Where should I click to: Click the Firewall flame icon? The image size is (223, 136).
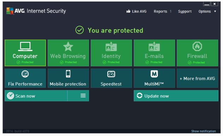coord(197,46)
